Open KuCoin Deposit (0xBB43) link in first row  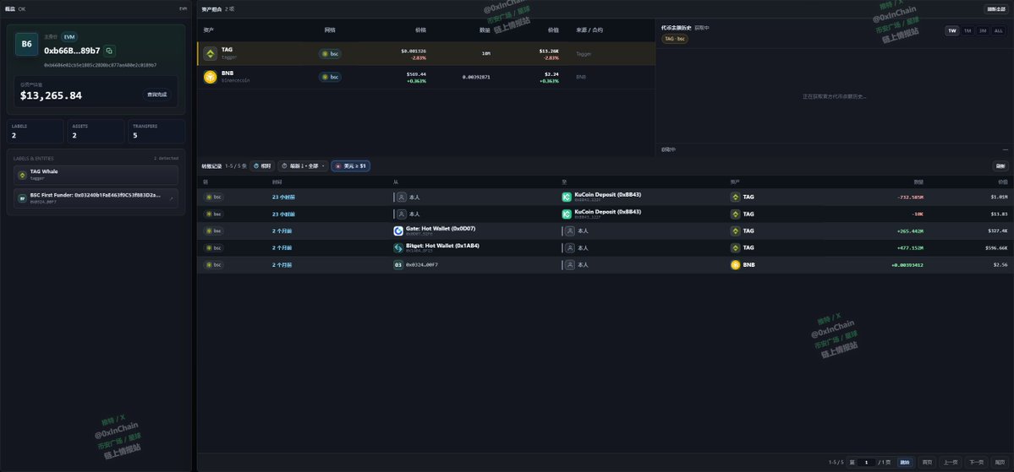[607, 194]
